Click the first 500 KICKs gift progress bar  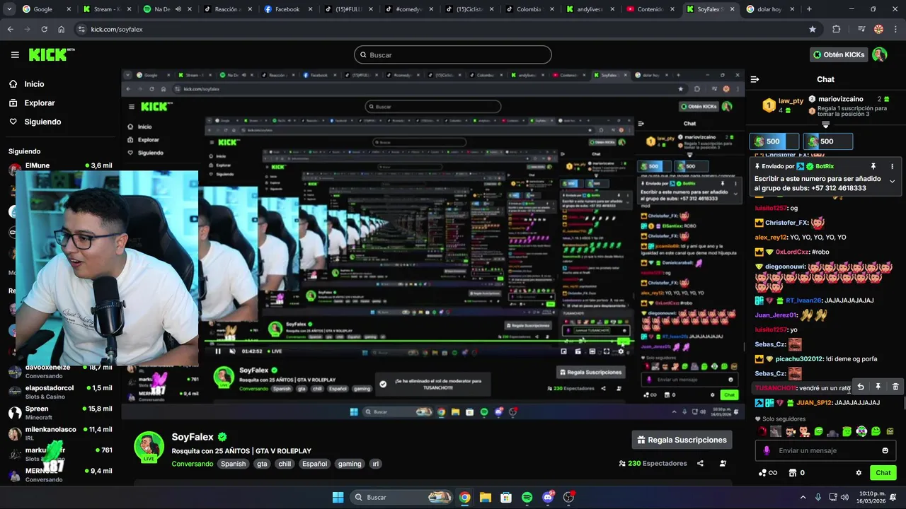coord(774,141)
